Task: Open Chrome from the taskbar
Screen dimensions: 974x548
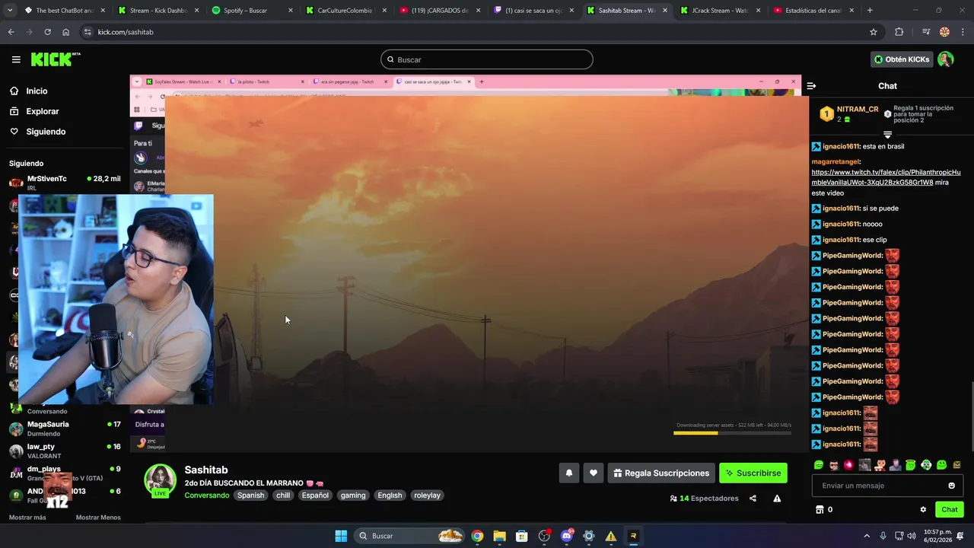Action: [x=477, y=536]
